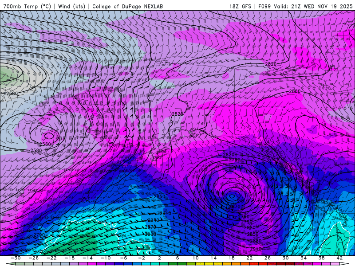
Task: Click the 3000 contour label
Action: tap(150, 234)
